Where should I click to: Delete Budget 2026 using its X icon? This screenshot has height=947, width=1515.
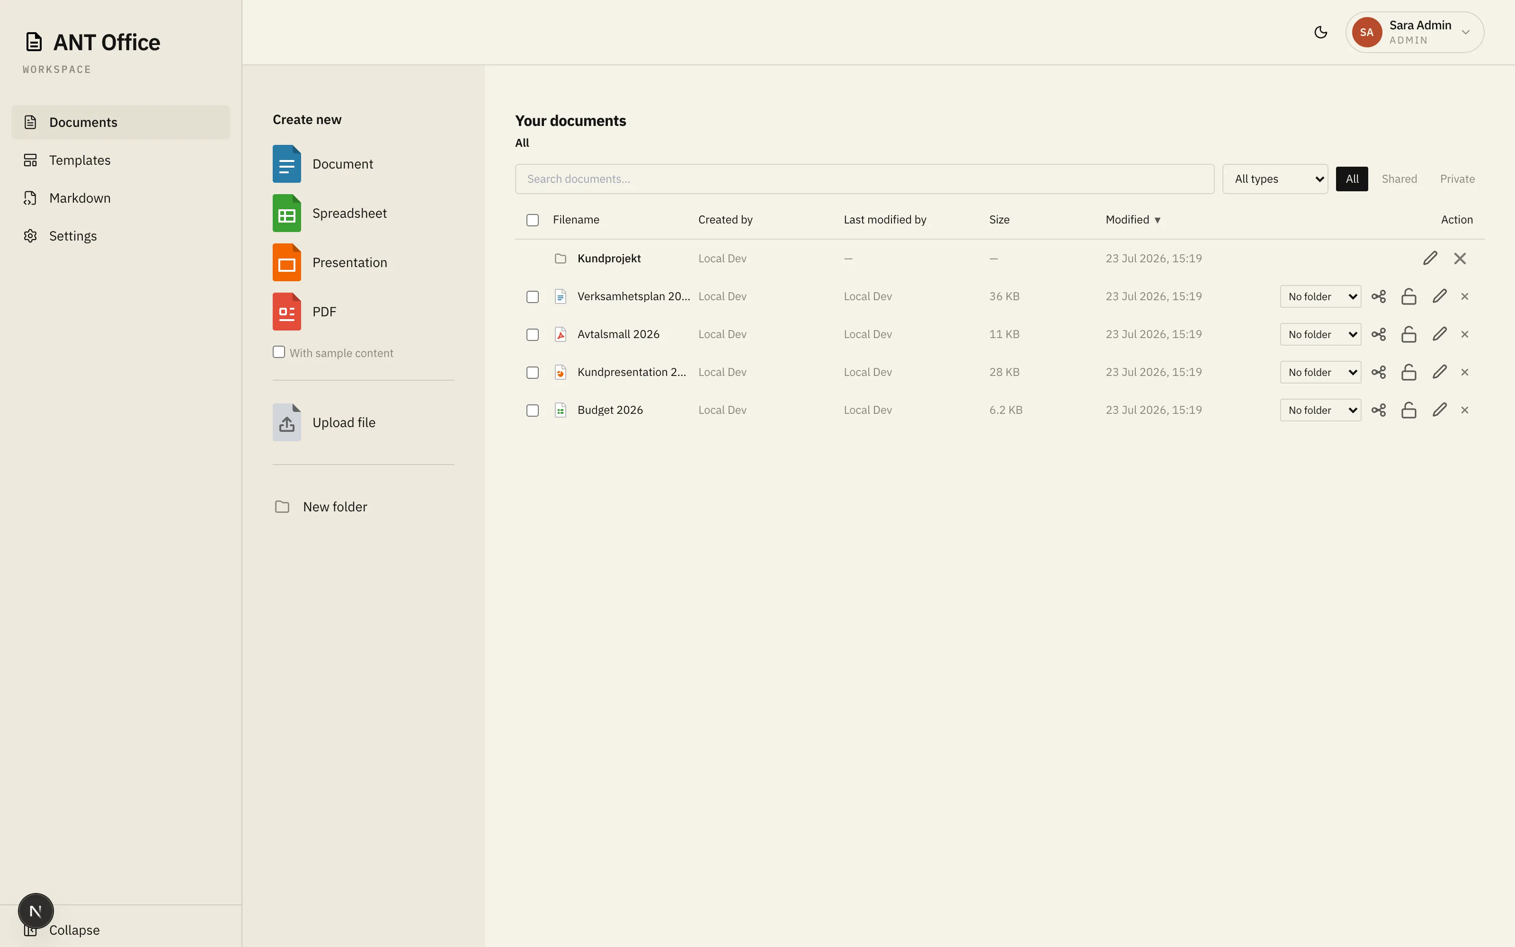tap(1464, 410)
